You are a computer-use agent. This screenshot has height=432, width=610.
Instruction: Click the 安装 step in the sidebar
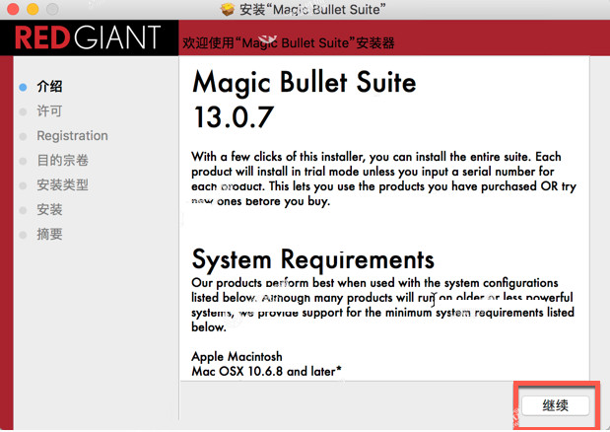49,210
